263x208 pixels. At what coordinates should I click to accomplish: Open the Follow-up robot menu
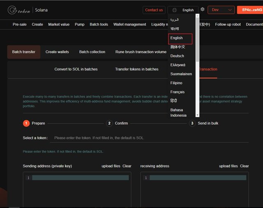[228, 25]
